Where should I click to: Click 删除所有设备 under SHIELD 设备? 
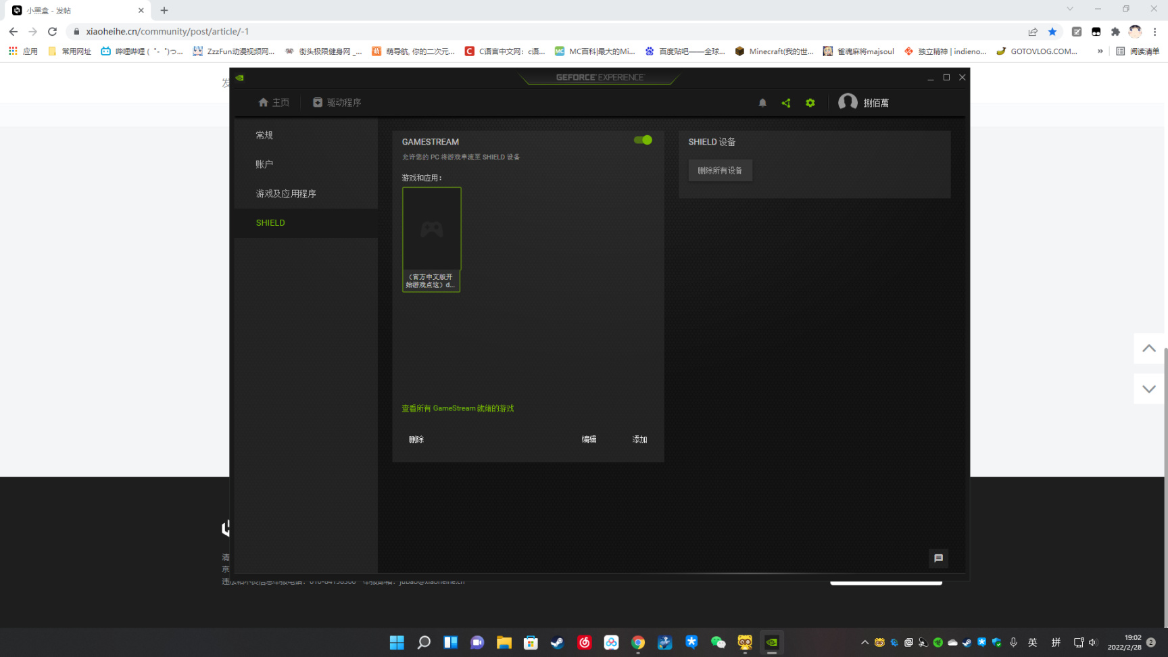pyautogui.click(x=720, y=170)
